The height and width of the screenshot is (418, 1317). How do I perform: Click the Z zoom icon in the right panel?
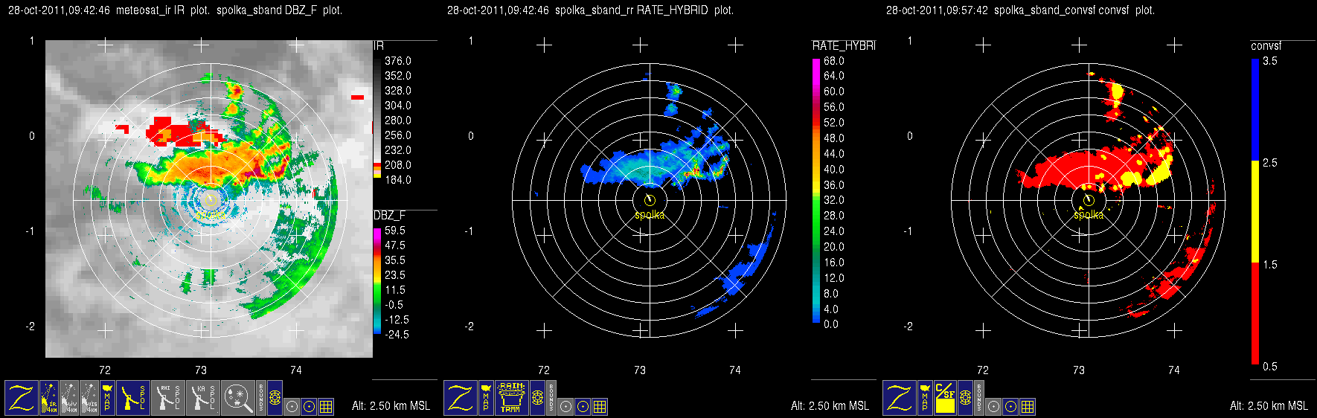[x=900, y=398]
